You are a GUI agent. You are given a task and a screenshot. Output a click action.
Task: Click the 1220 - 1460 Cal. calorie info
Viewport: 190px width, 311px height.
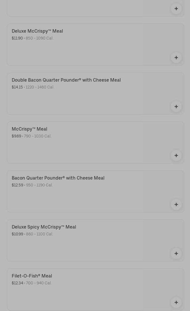pos(40,87)
